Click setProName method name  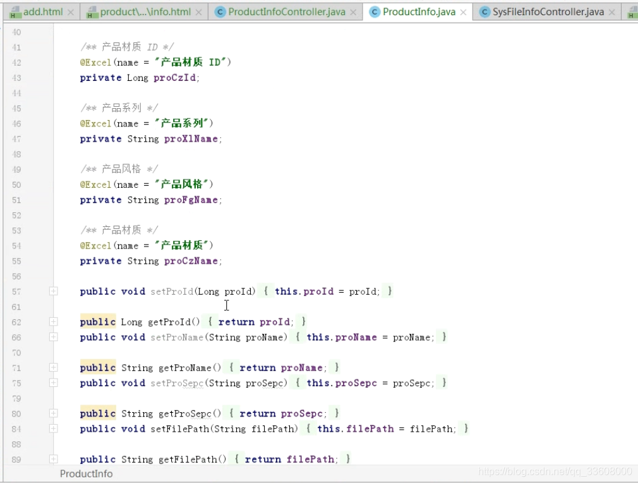177,337
